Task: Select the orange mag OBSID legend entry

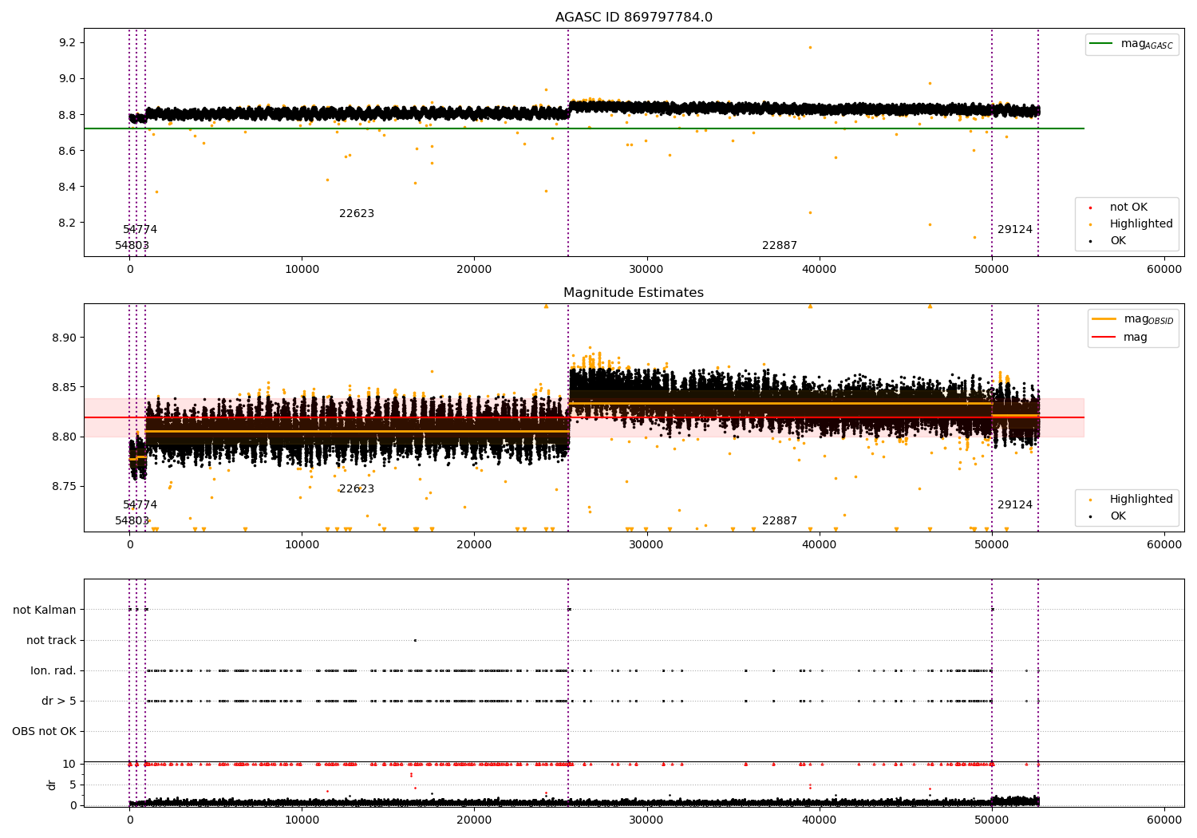Action: coord(1133,319)
